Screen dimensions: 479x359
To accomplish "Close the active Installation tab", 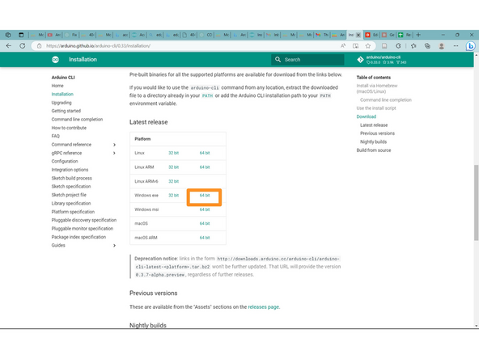I will (x=358, y=35).
